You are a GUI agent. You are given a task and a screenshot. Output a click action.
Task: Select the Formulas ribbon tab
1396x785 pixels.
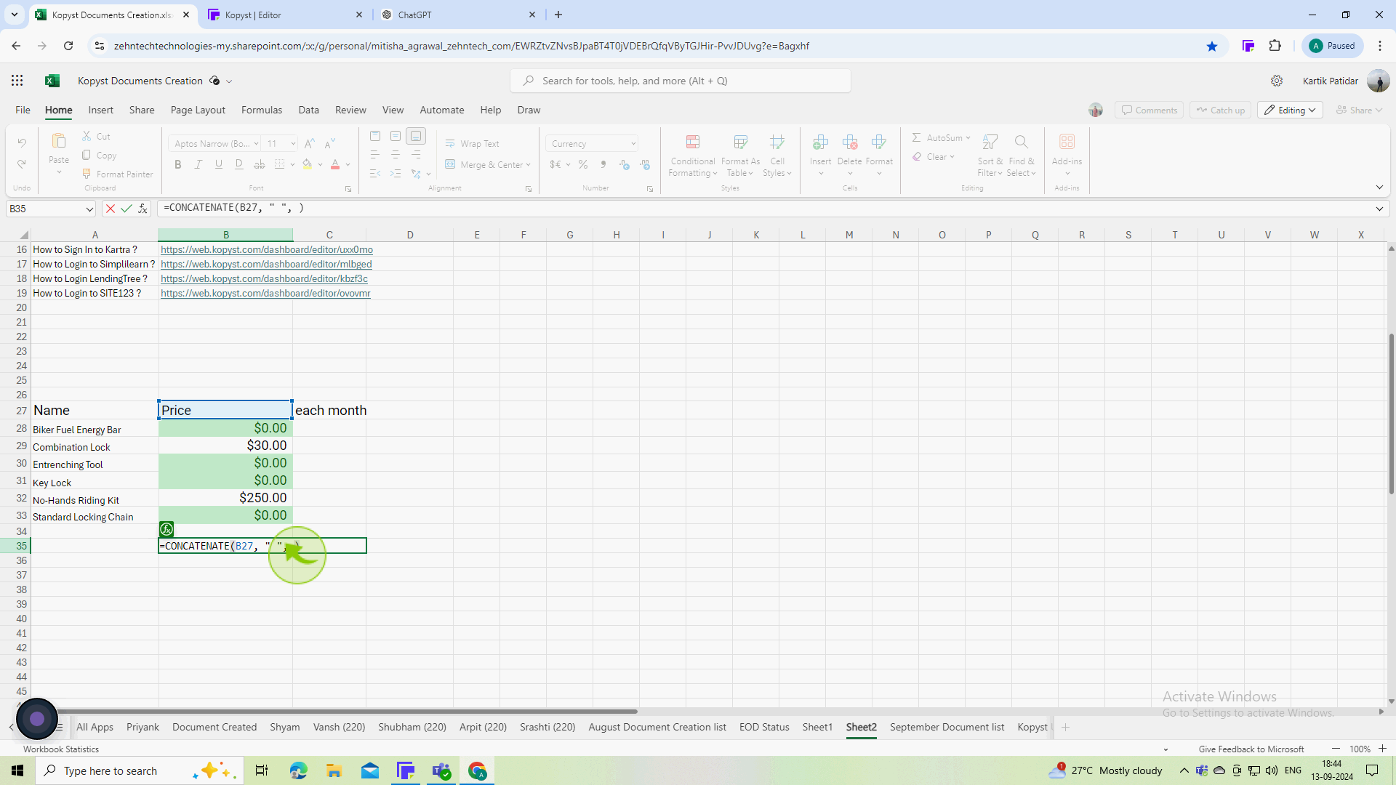pyautogui.click(x=261, y=109)
